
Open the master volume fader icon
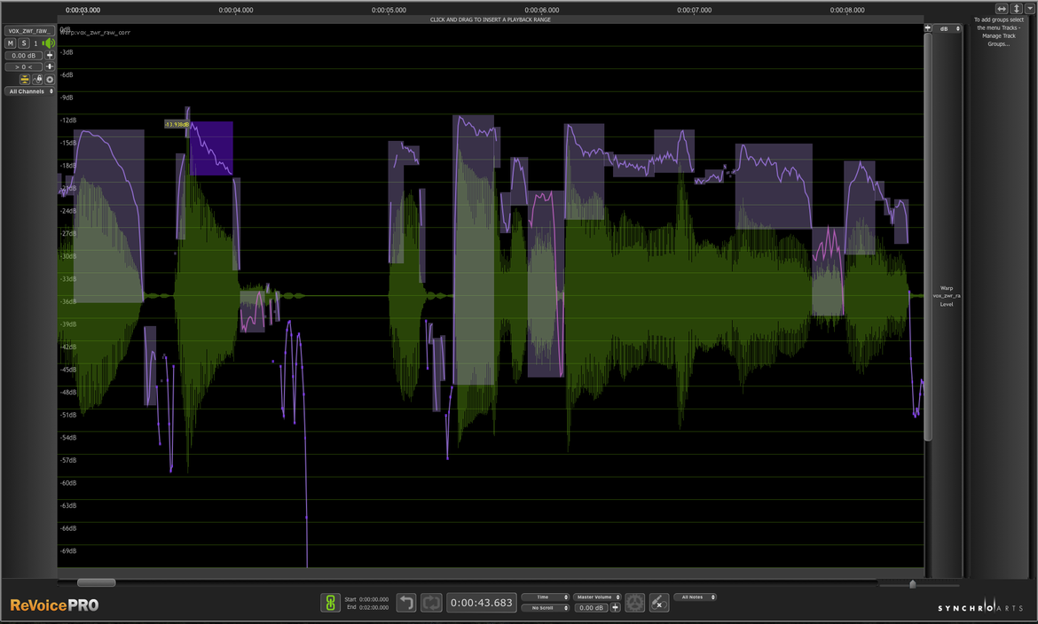pyautogui.click(x=616, y=607)
